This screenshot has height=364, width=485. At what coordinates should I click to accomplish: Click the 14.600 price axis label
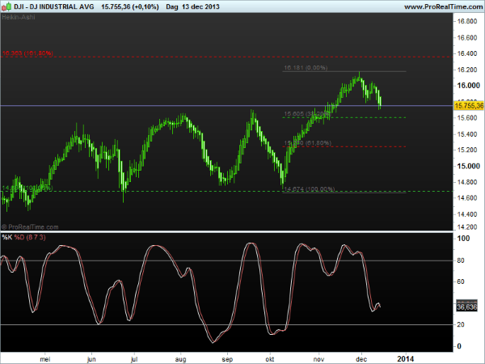[x=467, y=198]
